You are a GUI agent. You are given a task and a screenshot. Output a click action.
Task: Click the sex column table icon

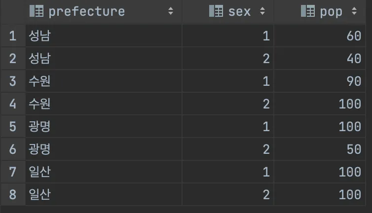tap(216, 11)
